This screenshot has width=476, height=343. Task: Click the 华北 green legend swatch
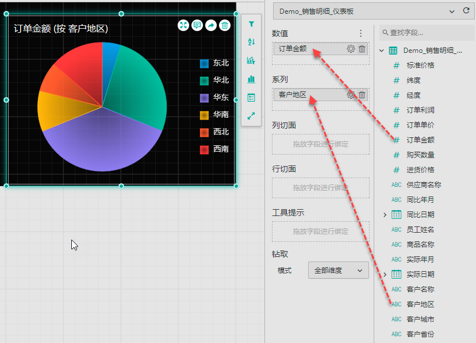(204, 81)
